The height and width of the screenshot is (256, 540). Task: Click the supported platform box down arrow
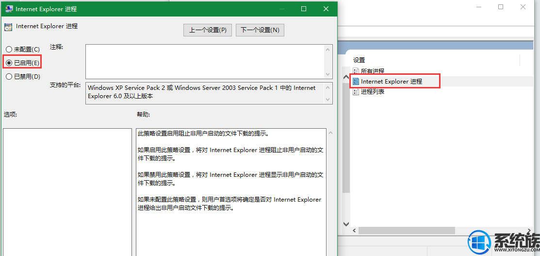pyautogui.click(x=328, y=99)
